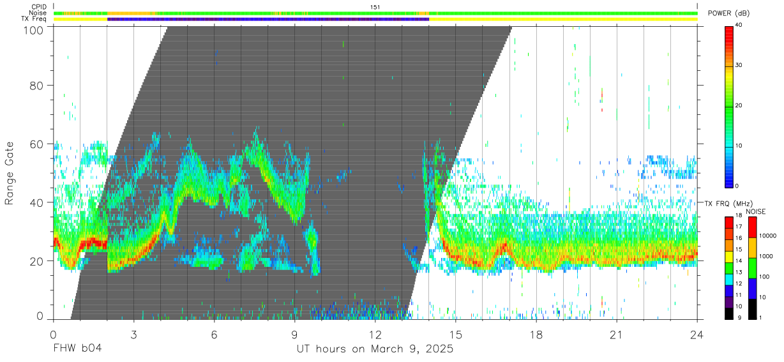Click the hour 24 tick on the UT axis

pos(697,334)
